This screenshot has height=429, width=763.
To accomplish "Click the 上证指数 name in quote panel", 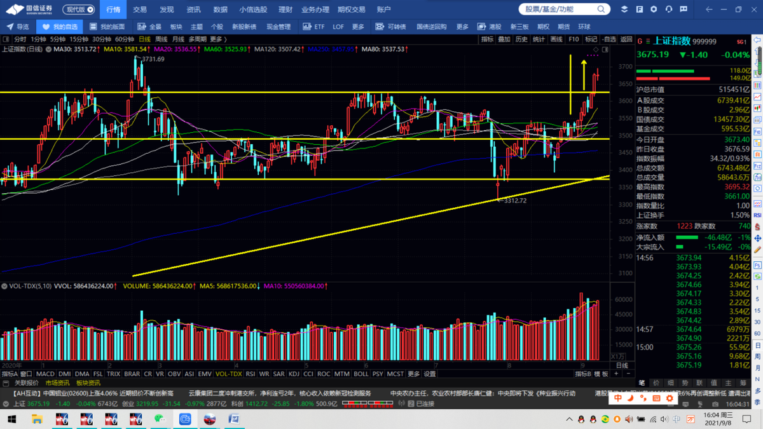I will (x=673, y=41).
